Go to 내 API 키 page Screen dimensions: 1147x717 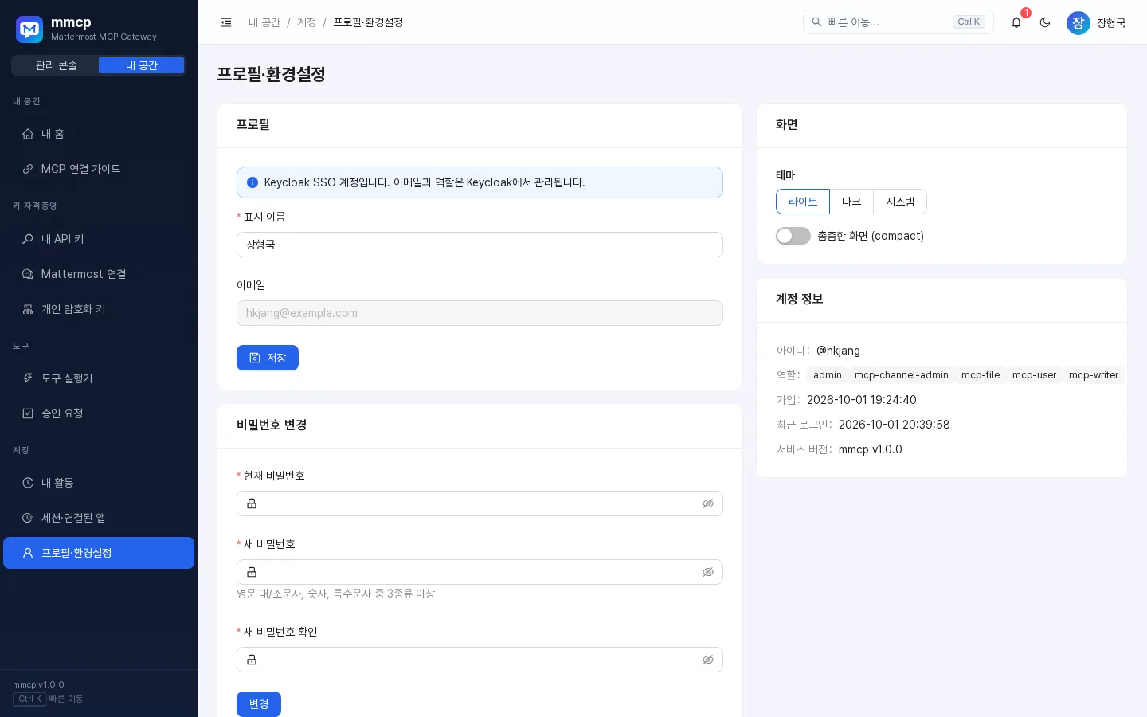(99, 239)
